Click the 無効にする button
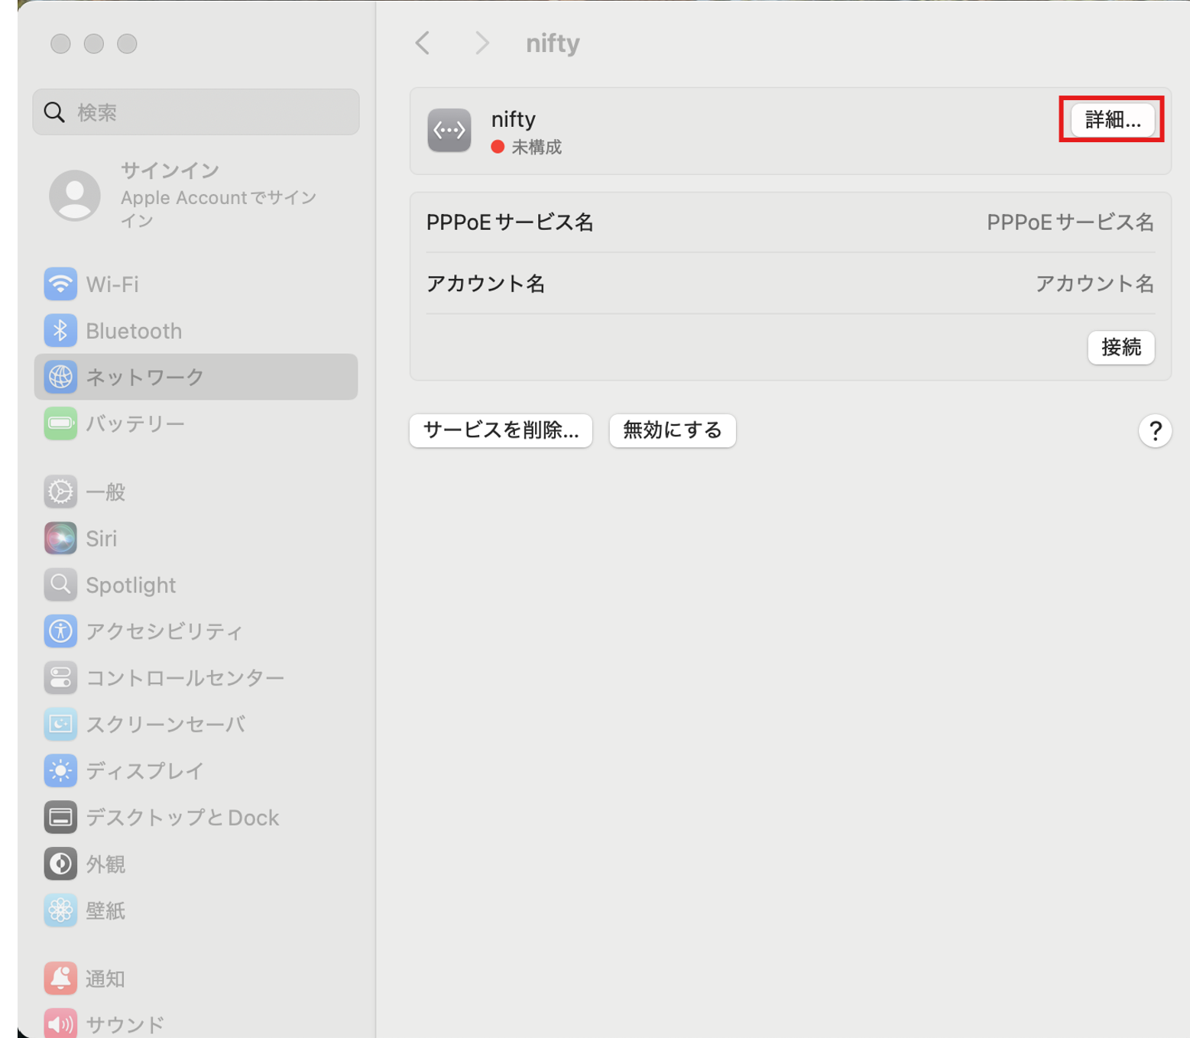 pyautogui.click(x=673, y=430)
